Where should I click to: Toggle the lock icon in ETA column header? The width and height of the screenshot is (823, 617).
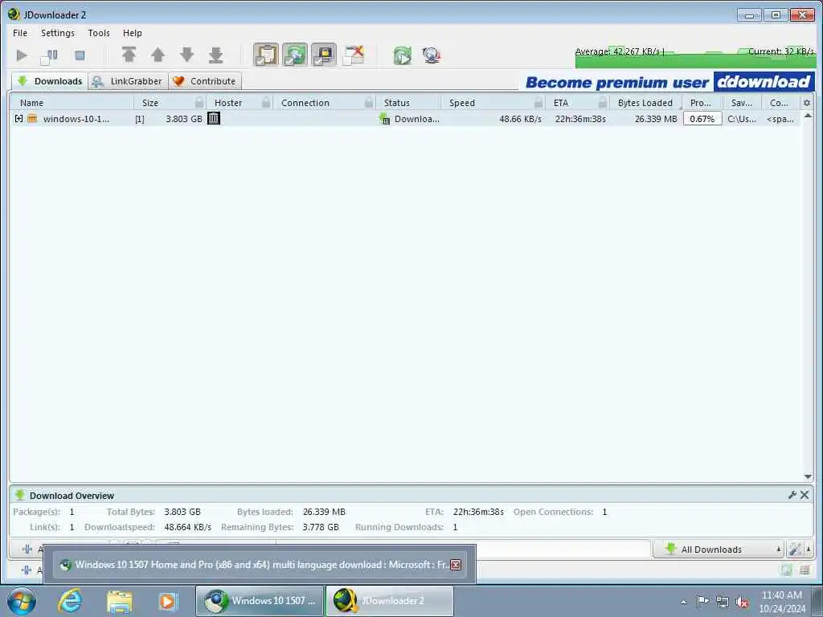[603, 102]
